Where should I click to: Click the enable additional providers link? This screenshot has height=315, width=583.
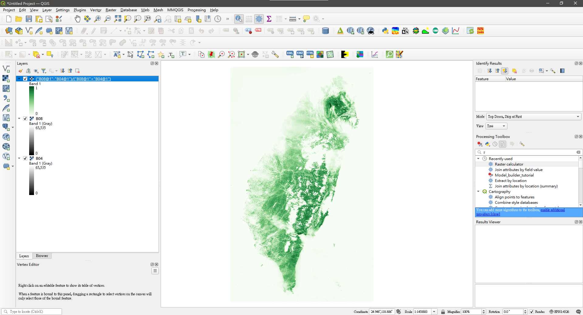pos(553,210)
